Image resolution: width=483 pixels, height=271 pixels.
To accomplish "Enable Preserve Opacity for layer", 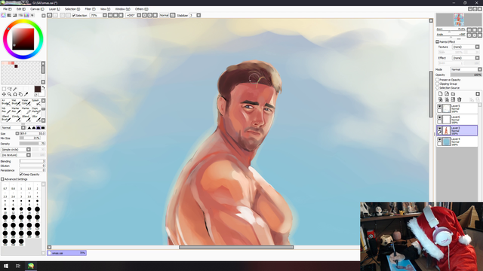I will pyautogui.click(x=438, y=80).
